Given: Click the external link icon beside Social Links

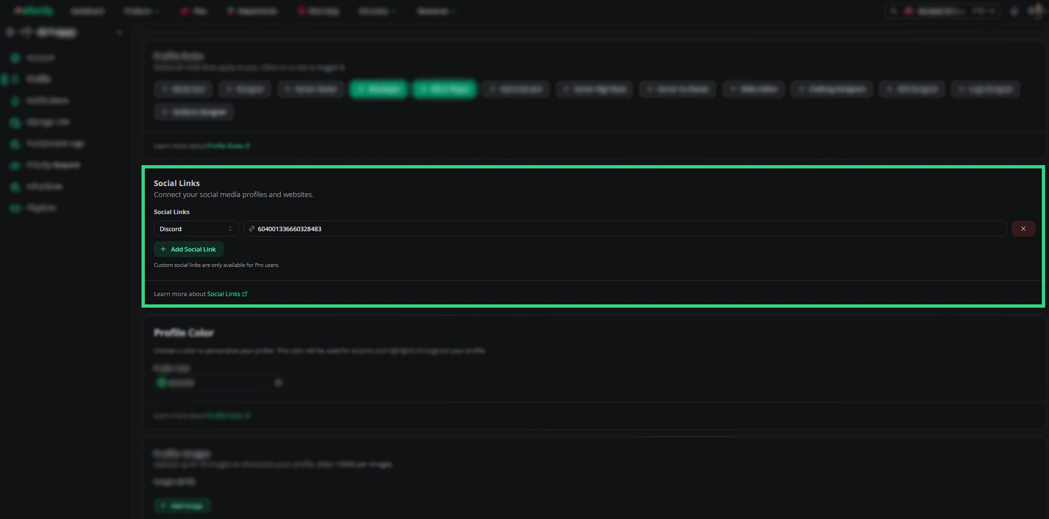Looking at the screenshot, I should (x=245, y=294).
